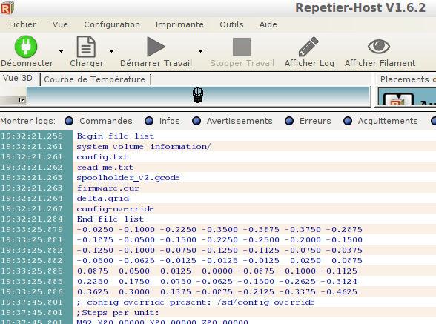This screenshot has height=324, width=436.
Task: Click the Stopper Travail square icon
Action: coord(242,47)
